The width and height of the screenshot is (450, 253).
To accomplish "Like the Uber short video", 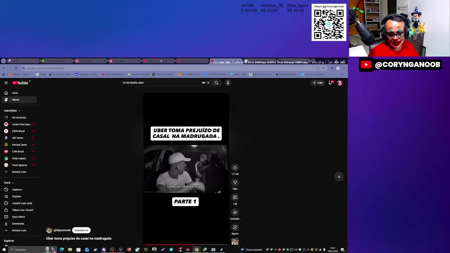I will coord(235,168).
